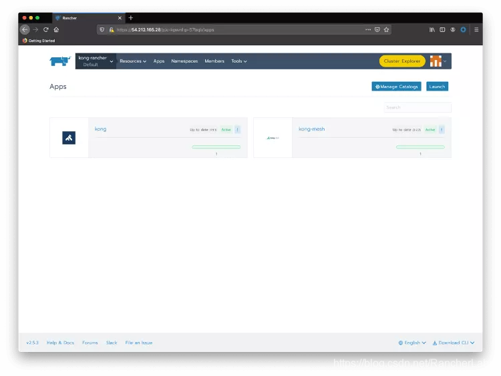Image resolution: width=501 pixels, height=376 pixels.
Task: Click the v2.5.3 version link
Action: (x=32, y=343)
